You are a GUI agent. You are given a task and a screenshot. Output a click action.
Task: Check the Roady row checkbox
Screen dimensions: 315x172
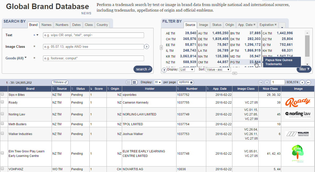click(3, 102)
